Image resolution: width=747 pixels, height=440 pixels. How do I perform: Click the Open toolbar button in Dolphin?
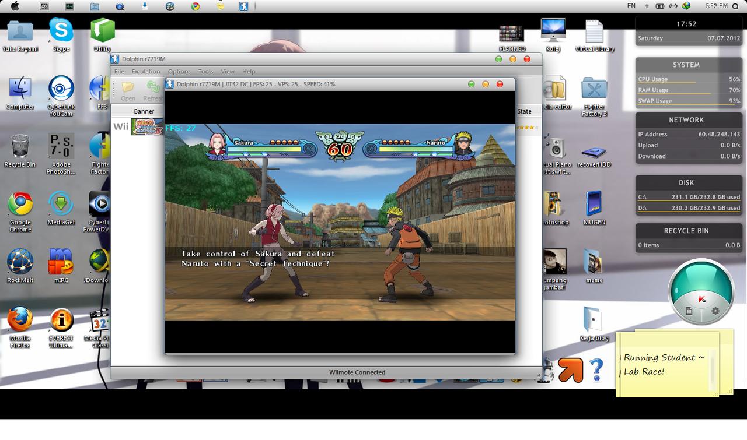point(128,90)
